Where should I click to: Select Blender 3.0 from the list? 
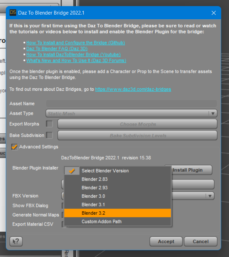point(117,196)
